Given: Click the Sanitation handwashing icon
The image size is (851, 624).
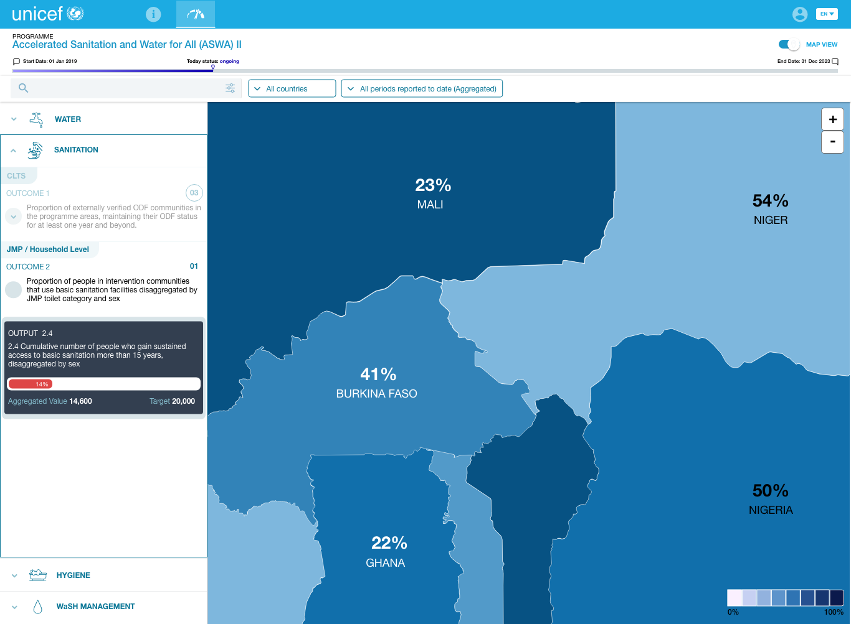Looking at the screenshot, I should [x=36, y=150].
